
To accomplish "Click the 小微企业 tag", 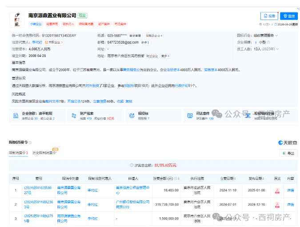I will [x=36, y=24].
